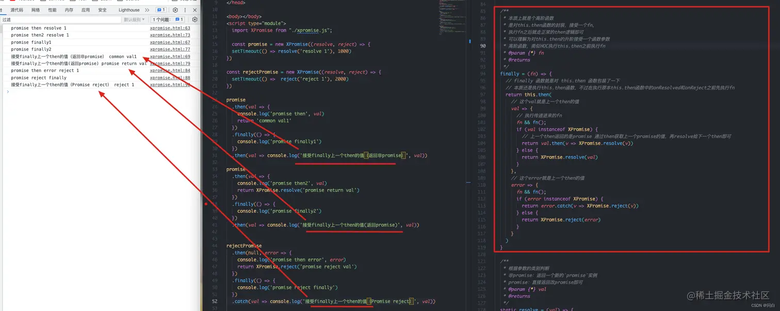Open console settings gear beside issues count
Viewport: 780px width, 311px height.
[194, 20]
